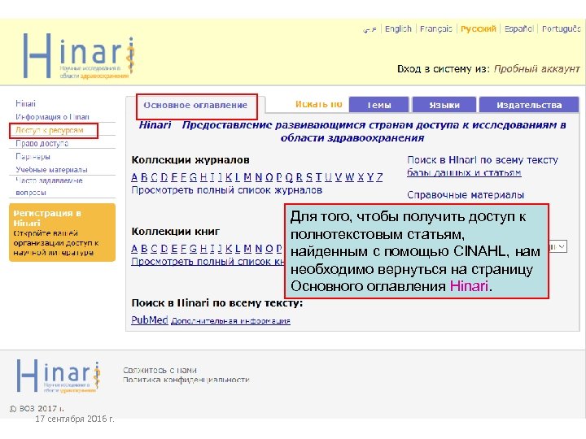Switch site language to Français
586x439 pixels.
point(435,28)
